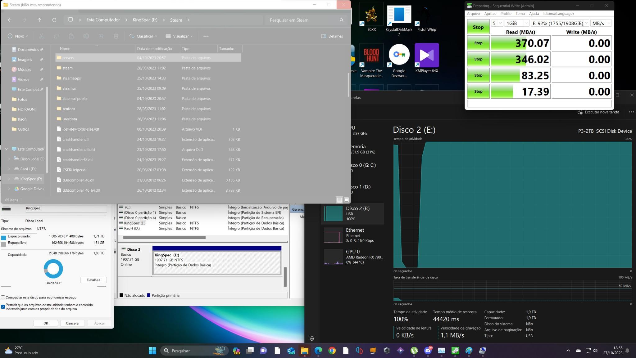Open the Explorer see-more ellipsis menu
The width and height of the screenshot is (636, 358).
206,36
